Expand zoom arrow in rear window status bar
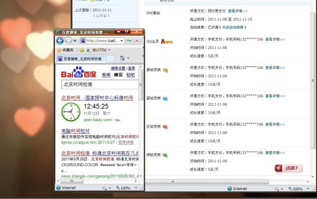 tap(308, 189)
